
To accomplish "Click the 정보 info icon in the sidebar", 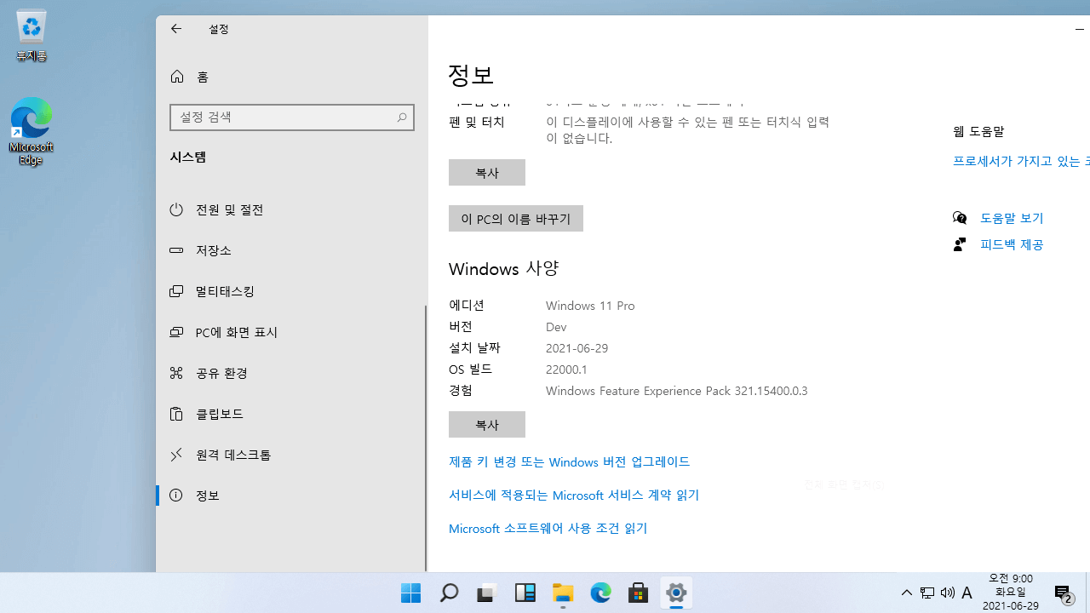I will (176, 496).
